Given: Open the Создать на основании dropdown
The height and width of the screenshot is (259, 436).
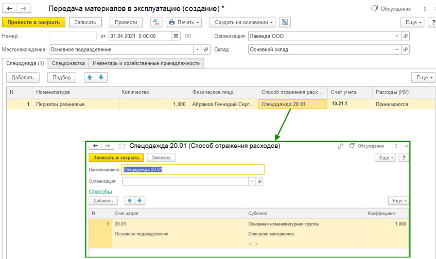Looking at the screenshot, I should pyautogui.click(x=242, y=22).
